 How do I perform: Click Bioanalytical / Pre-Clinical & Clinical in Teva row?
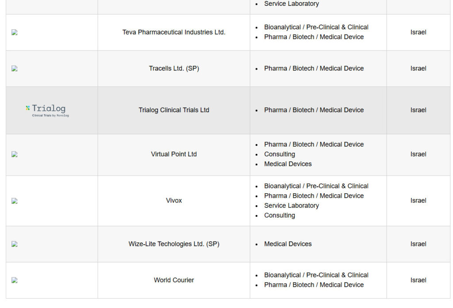click(x=316, y=27)
